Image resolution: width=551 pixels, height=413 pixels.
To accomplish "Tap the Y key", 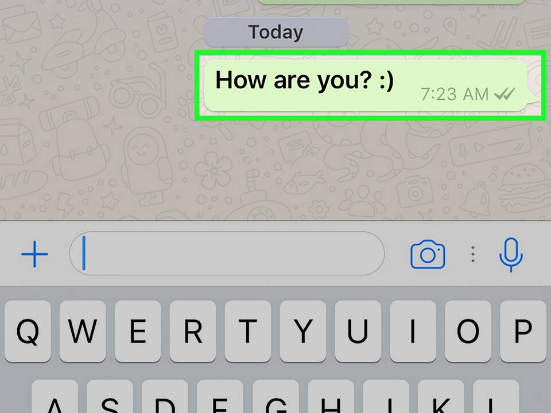I will pyautogui.click(x=303, y=331).
